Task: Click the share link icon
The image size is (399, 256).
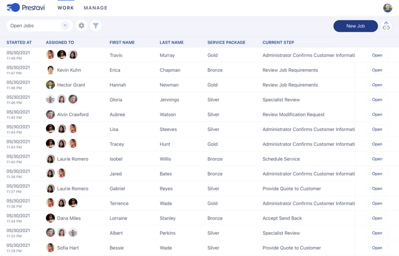Action: 386,26
